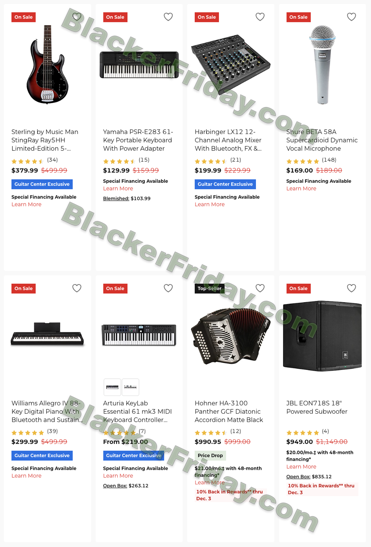Toggle heart on Arturia KeyLab Essential card
The image size is (371, 547).
tap(168, 288)
